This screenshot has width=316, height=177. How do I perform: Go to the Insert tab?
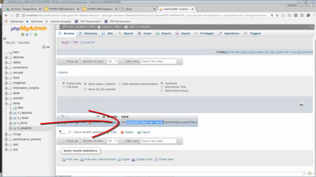pyautogui.click(x=145, y=33)
